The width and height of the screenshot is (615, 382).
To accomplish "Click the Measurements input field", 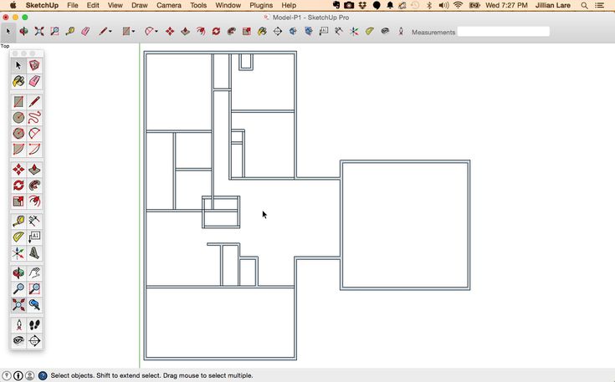I will coord(503,32).
